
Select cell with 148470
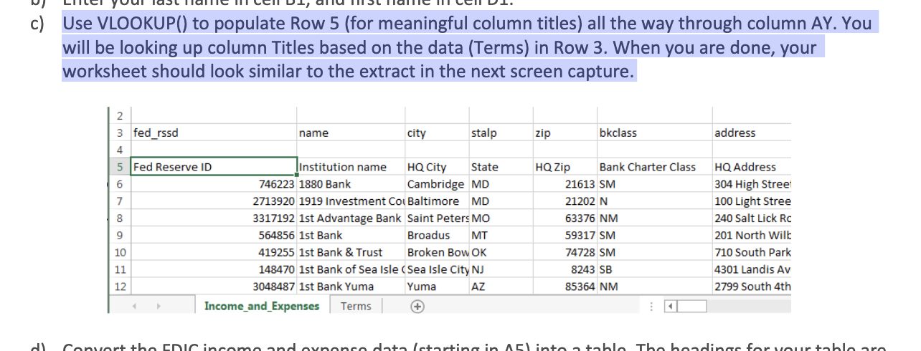coord(213,269)
